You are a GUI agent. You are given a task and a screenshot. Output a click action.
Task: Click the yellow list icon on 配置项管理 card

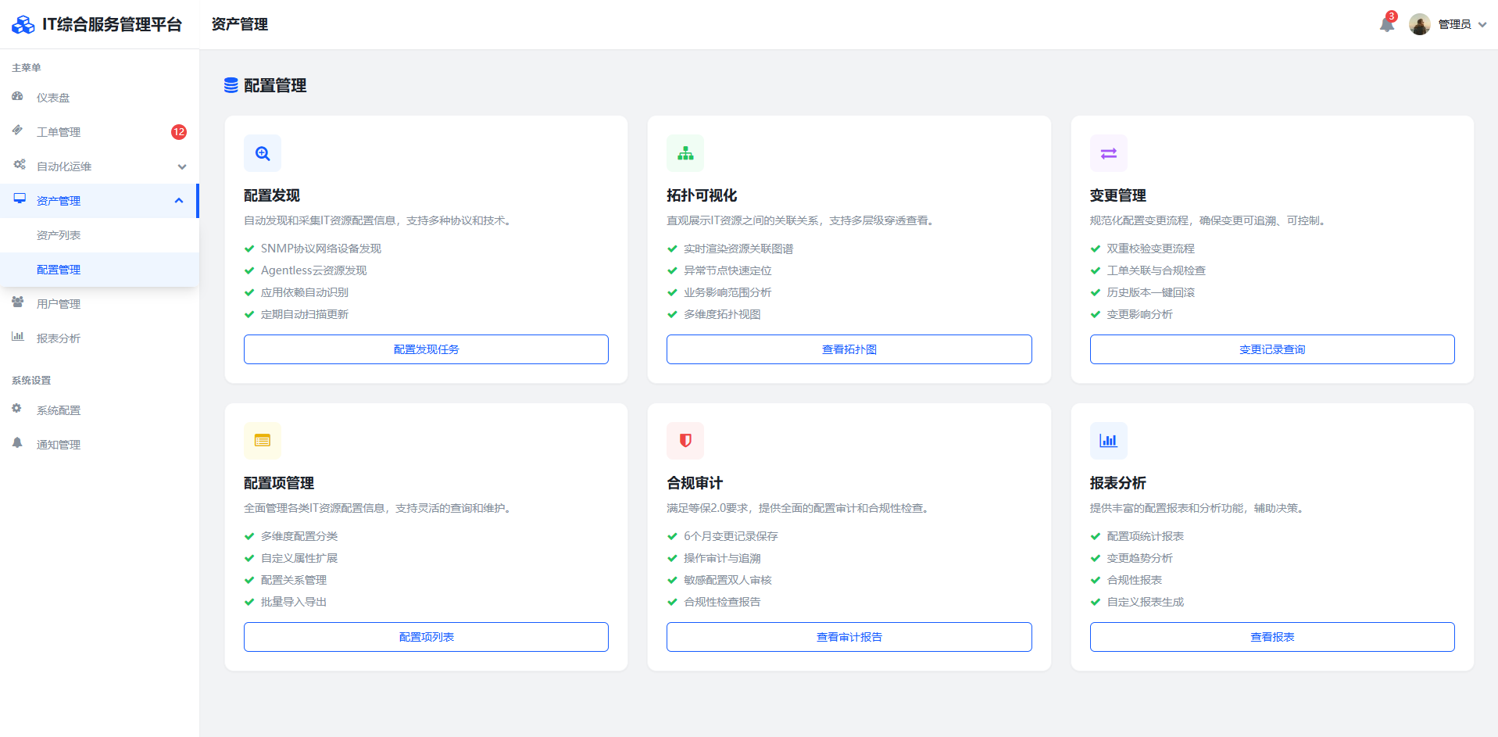pos(263,441)
